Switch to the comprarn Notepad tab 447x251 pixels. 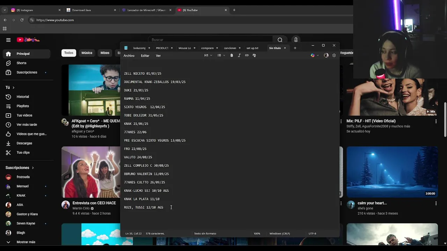click(208, 48)
